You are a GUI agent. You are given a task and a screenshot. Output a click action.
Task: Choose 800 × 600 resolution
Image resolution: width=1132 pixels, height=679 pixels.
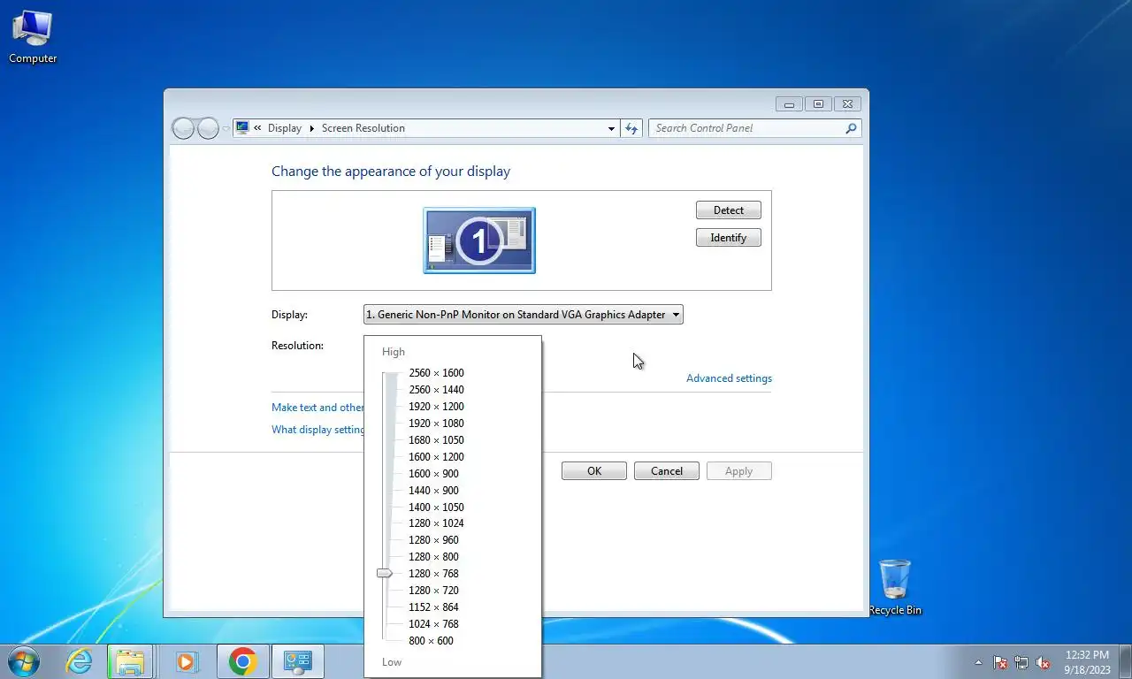pyautogui.click(x=431, y=641)
